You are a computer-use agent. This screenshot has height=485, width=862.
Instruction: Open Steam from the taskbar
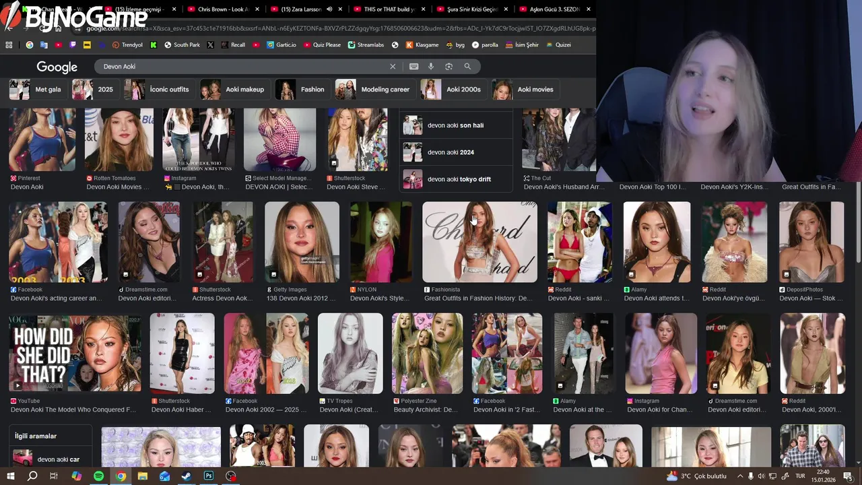[187, 476]
